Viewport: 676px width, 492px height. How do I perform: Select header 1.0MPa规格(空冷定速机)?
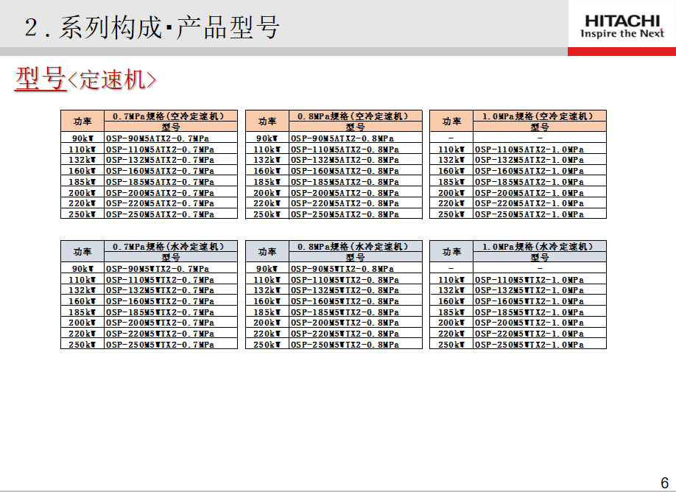[x=540, y=116]
